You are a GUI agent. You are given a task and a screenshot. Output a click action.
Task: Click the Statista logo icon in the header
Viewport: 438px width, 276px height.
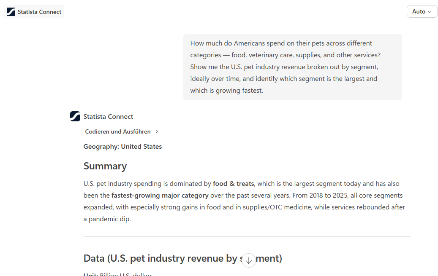pyautogui.click(x=11, y=12)
